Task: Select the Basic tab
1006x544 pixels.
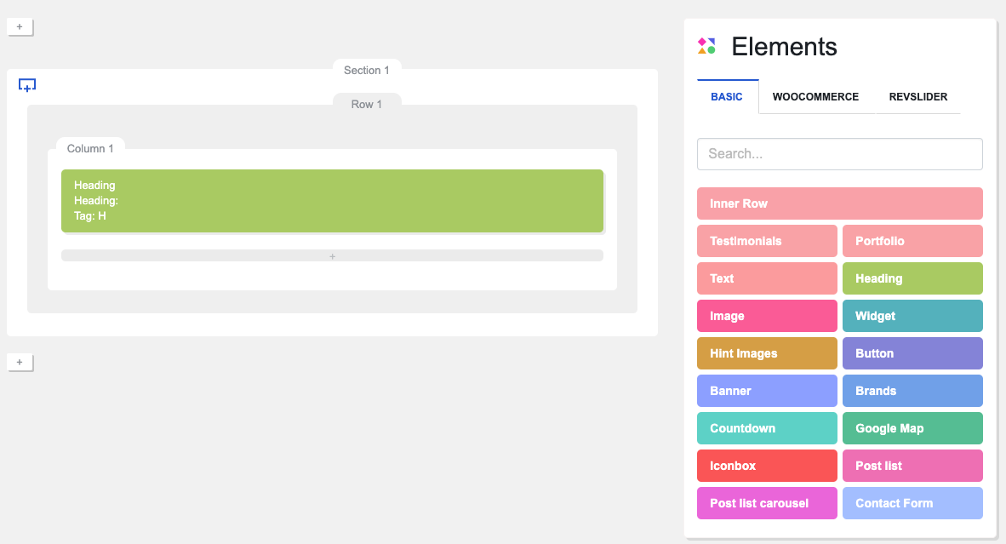Action: (727, 97)
